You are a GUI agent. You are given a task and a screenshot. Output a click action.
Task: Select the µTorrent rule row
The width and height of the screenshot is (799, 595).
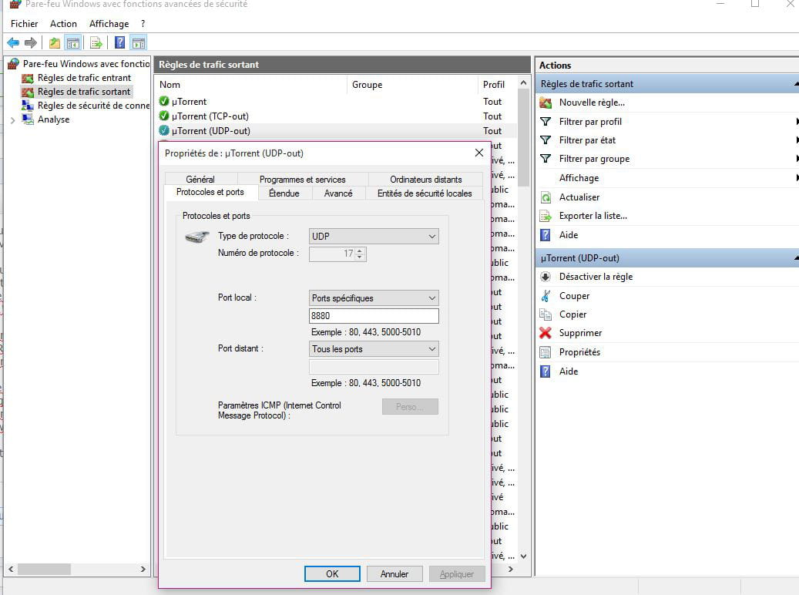[336, 102]
